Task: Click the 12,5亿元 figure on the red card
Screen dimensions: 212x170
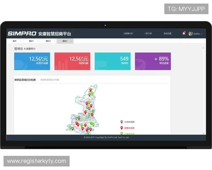Action: [x=79, y=59]
